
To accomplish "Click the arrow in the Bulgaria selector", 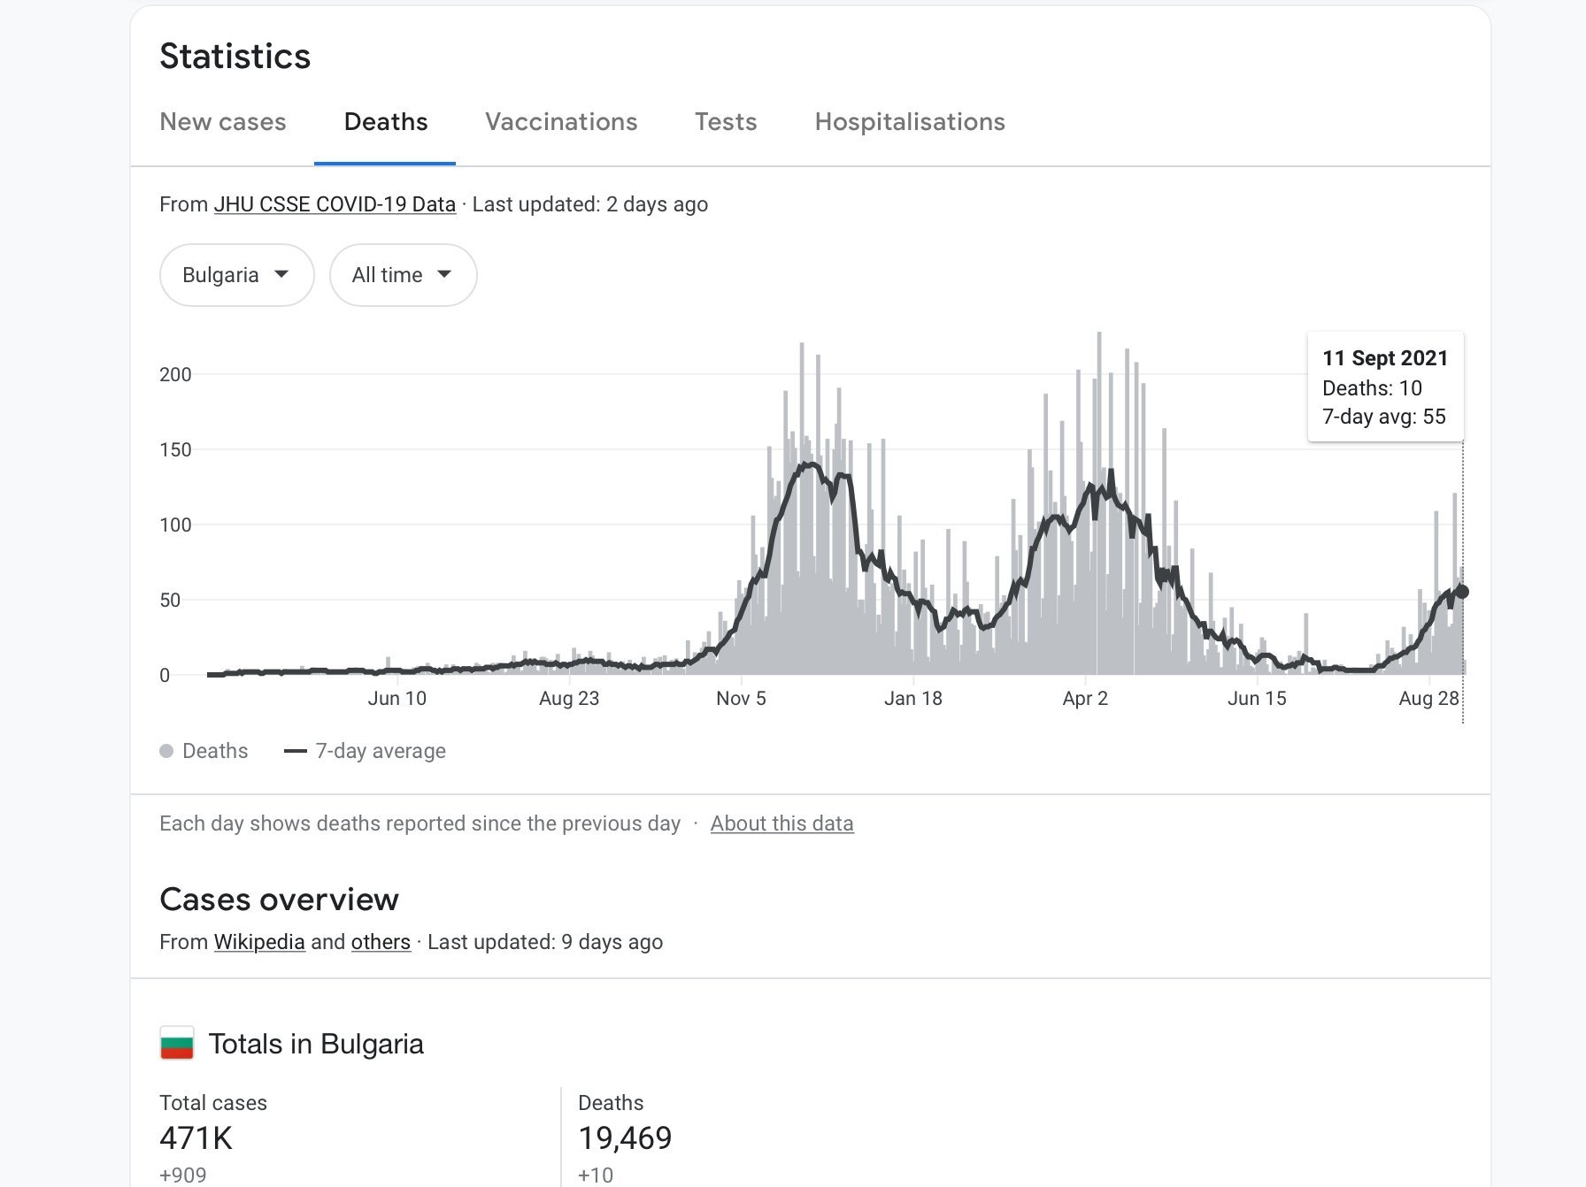I will pyautogui.click(x=281, y=274).
